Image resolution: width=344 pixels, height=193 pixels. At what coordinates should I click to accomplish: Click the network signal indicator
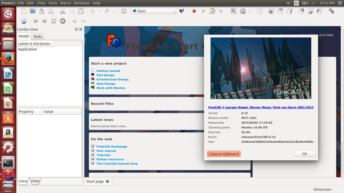(x=288, y=3)
